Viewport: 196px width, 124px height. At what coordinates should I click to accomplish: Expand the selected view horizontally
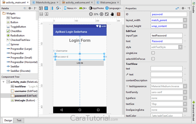click(41, 14)
